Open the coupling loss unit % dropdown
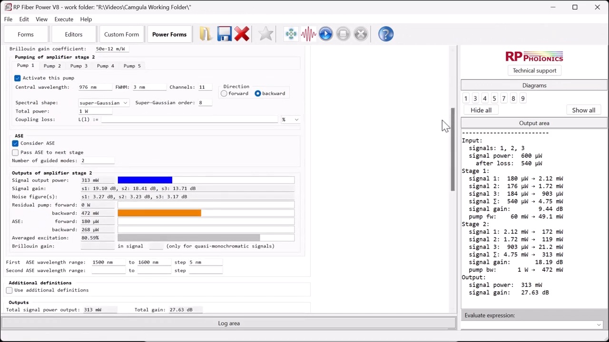Viewport: 609px width, 342px height. (x=290, y=120)
